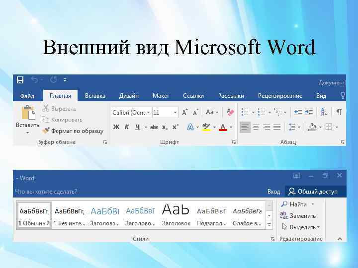Switch to the Главная tab
This screenshot has height=268, width=358.
point(60,96)
